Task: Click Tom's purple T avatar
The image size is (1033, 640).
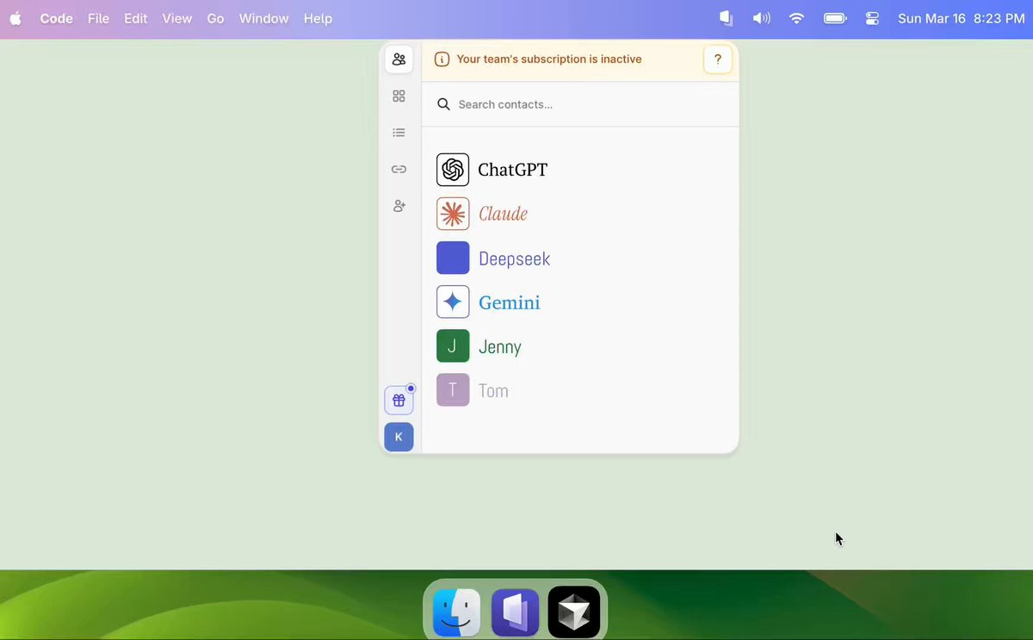Action: tap(453, 389)
